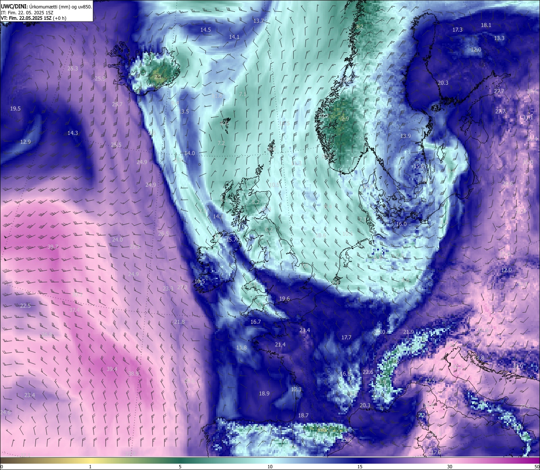
Task: Click the map value 24.0
Action: pos(117,240)
